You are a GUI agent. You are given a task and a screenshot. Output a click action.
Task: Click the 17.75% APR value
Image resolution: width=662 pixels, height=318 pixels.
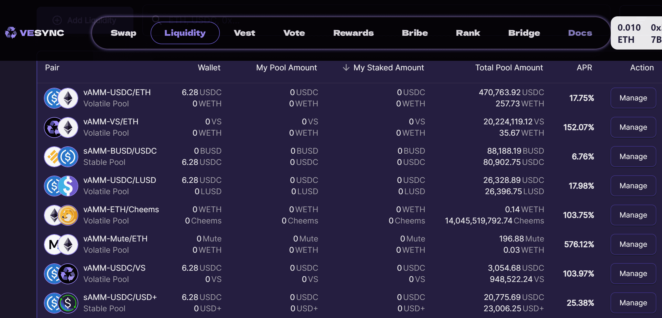pos(582,98)
